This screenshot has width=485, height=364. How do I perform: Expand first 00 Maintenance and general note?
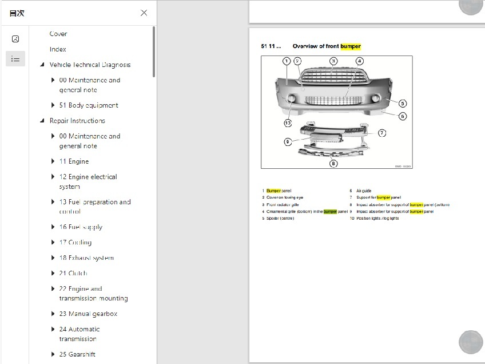click(x=53, y=80)
